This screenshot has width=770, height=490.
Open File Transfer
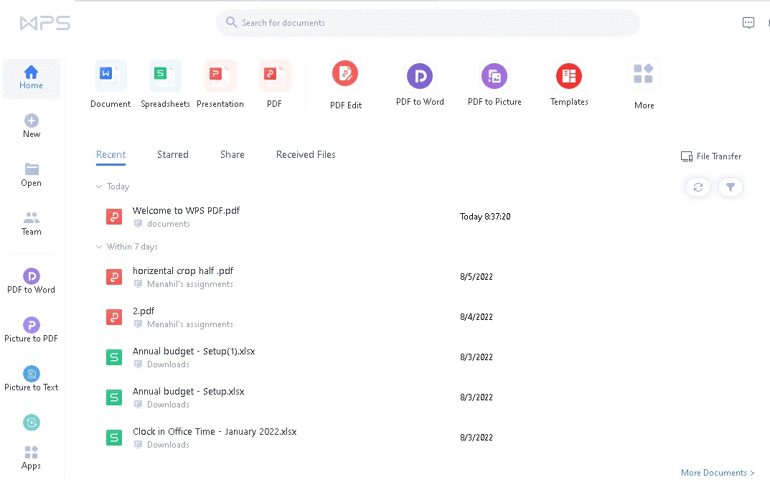(711, 156)
